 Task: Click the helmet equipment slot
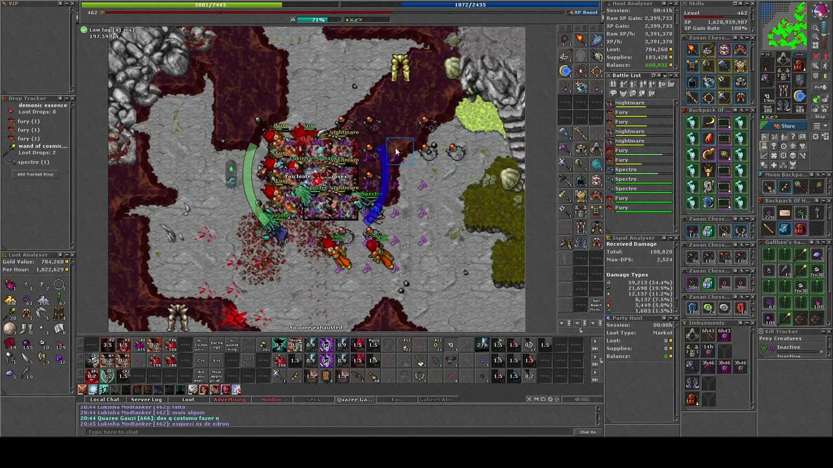[x=784, y=57]
